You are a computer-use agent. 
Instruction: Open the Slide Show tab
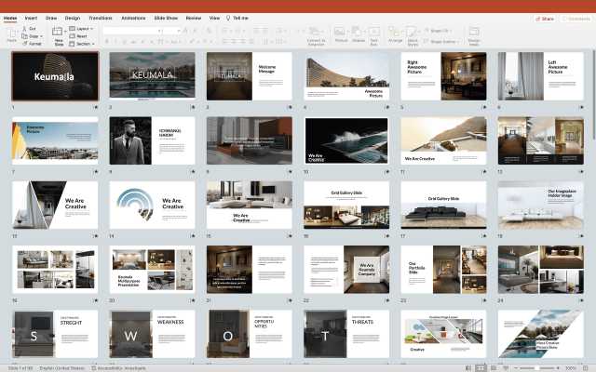[167, 18]
